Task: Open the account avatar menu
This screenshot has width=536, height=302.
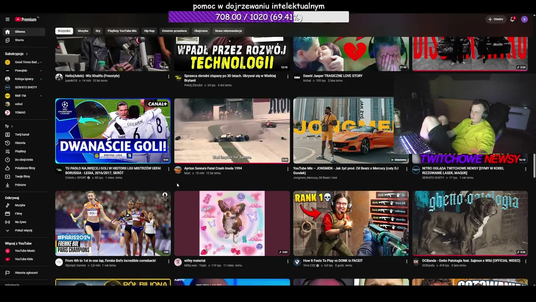Action: point(524,19)
